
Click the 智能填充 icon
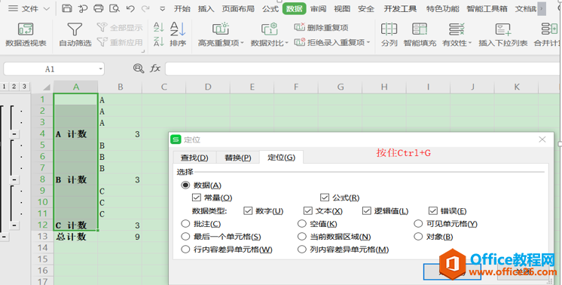(x=420, y=29)
